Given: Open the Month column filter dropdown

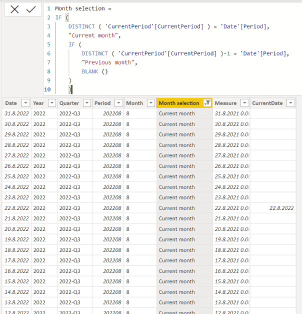Looking at the screenshot, I should tap(151, 103).
